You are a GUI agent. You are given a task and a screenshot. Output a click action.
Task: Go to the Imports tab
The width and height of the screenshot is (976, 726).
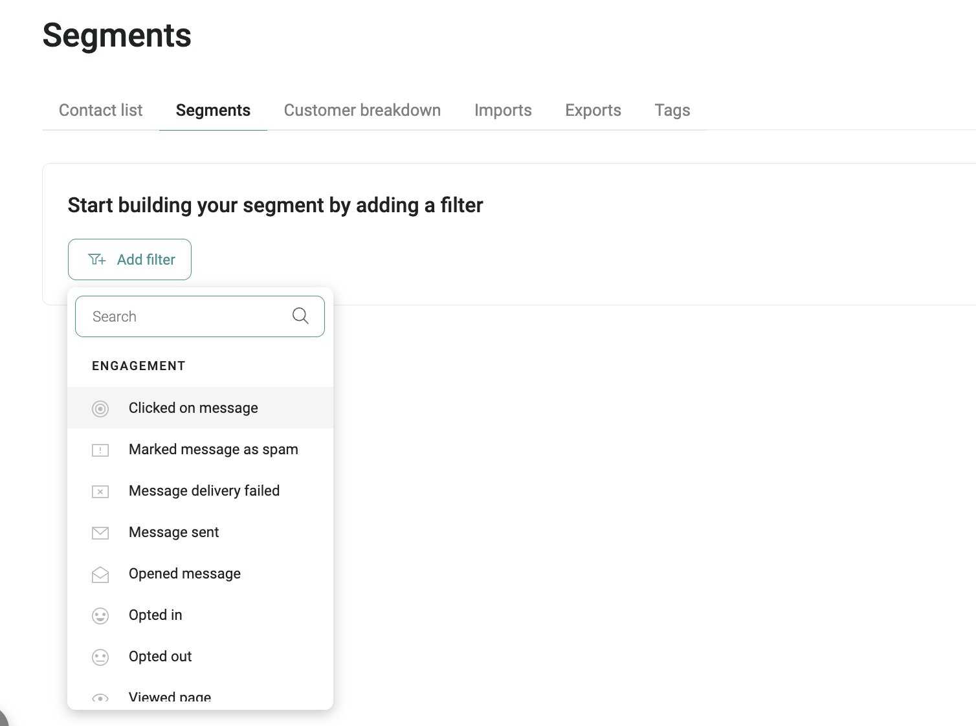point(503,110)
